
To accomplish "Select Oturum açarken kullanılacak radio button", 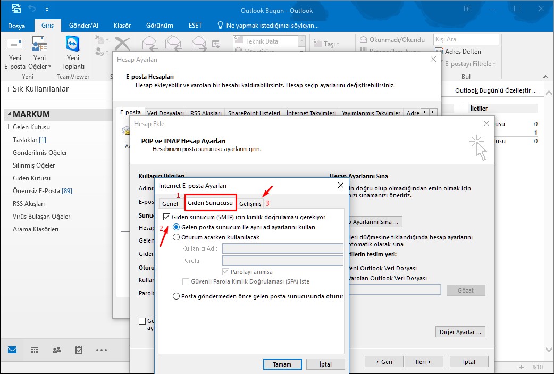I will click(x=176, y=237).
